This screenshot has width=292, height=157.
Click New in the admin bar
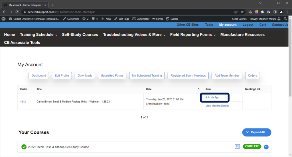(x=106, y=19)
